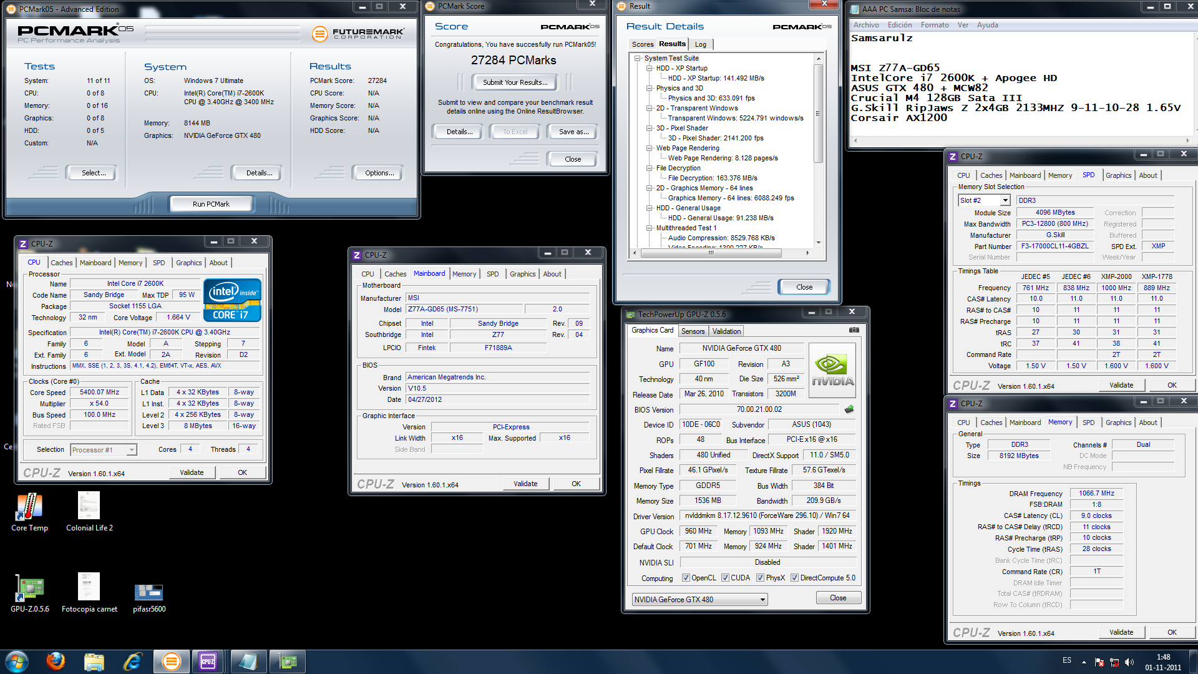Launch Internet Explorer from taskbar
Screen dimensions: 1198x674
[132, 662]
